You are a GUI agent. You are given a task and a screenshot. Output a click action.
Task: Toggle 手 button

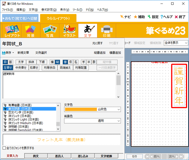click(x=84, y=62)
